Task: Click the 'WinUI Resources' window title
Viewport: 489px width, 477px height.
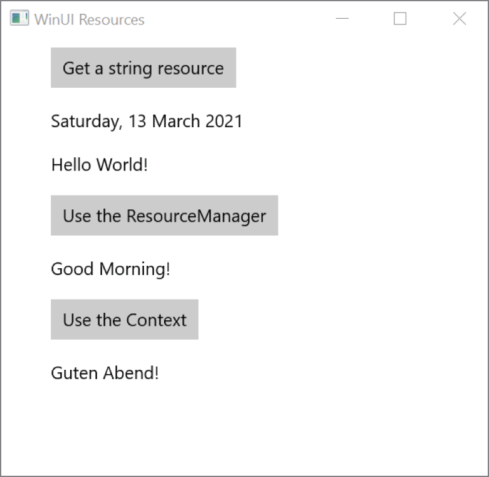Action: coord(89,19)
